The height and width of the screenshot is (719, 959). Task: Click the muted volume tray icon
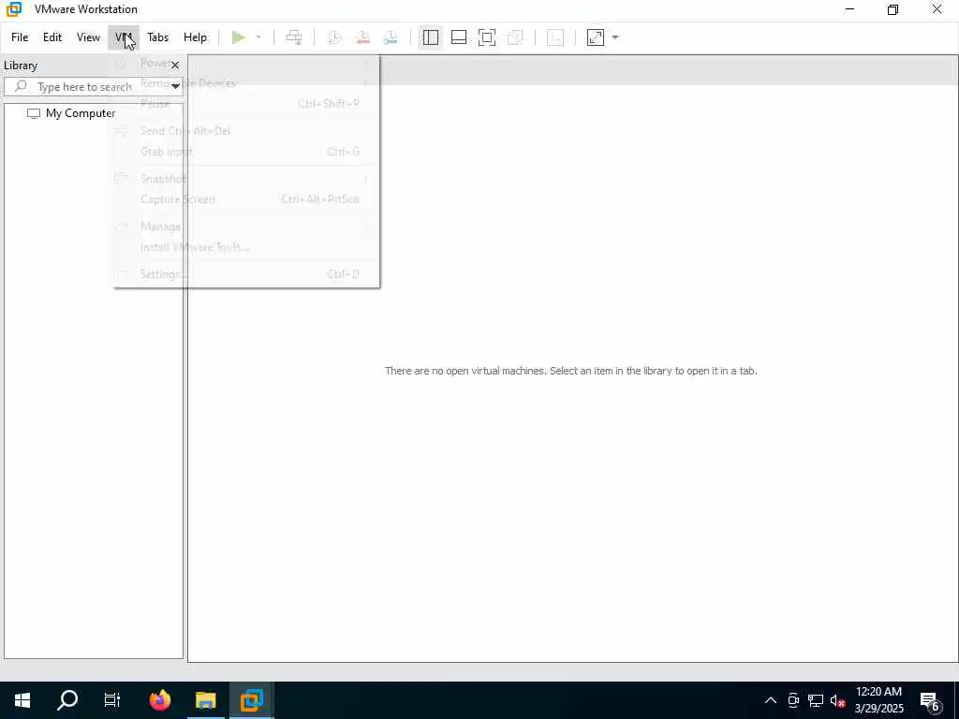click(x=837, y=700)
